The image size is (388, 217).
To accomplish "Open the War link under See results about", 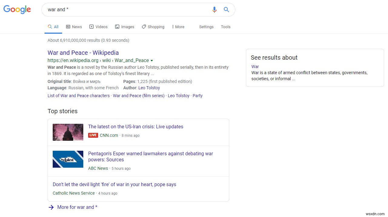I will coord(255,67).
